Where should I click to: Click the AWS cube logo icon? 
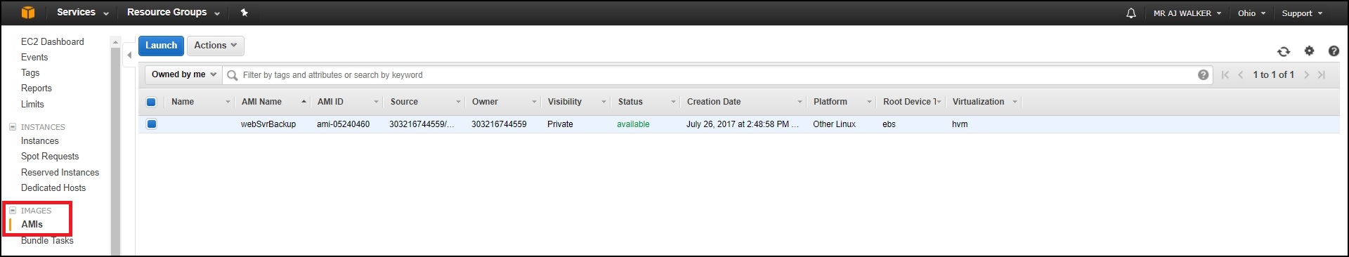pyautogui.click(x=28, y=13)
